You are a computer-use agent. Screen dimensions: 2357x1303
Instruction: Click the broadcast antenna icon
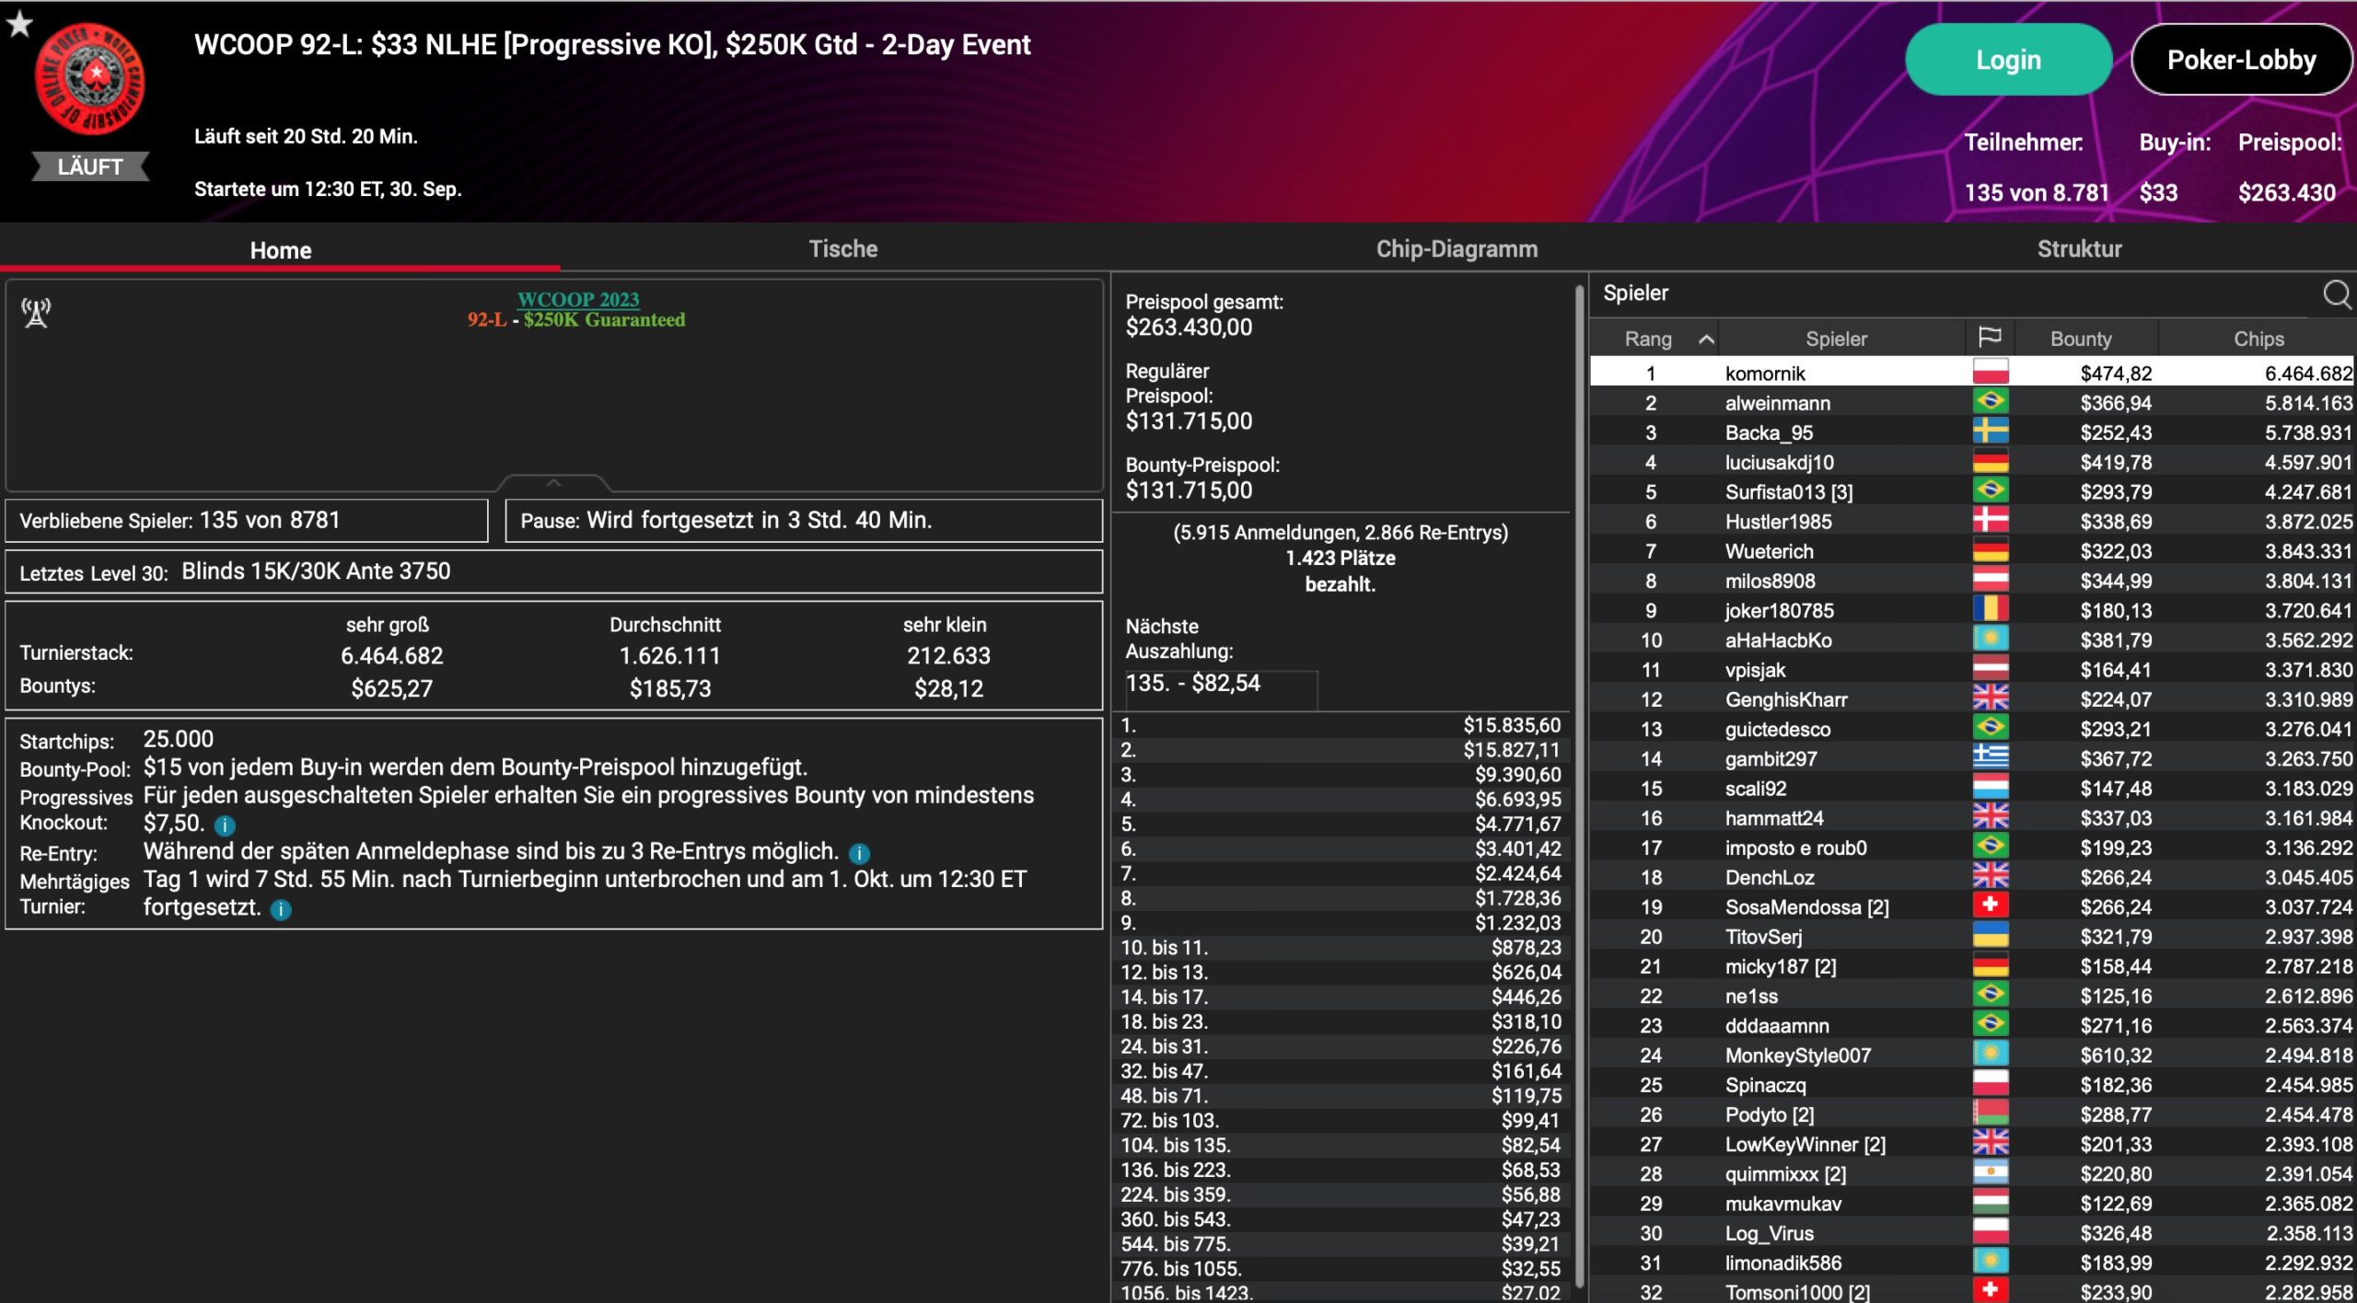pyautogui.click(x=37, y=313)
